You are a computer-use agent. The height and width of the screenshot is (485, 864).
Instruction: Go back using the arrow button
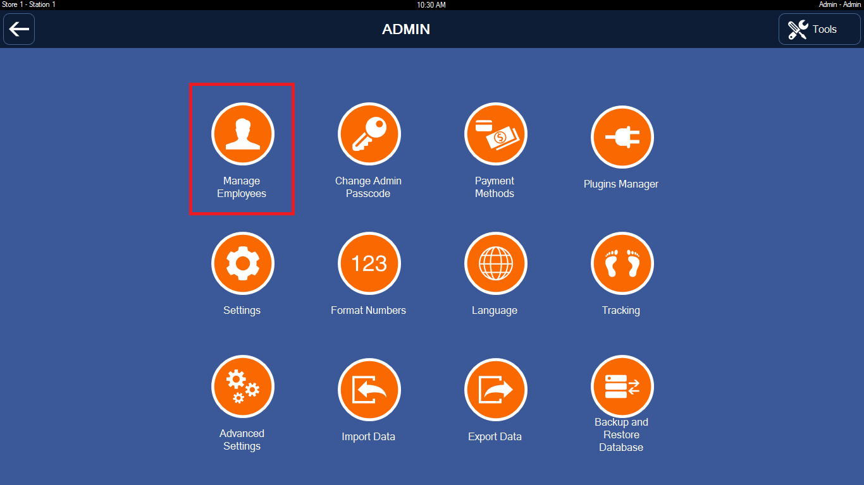pyautogui.click(x=19, y=29)
